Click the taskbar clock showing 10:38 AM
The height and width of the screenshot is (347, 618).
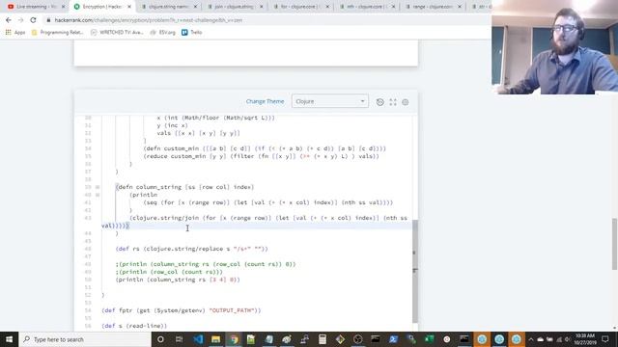585,339
